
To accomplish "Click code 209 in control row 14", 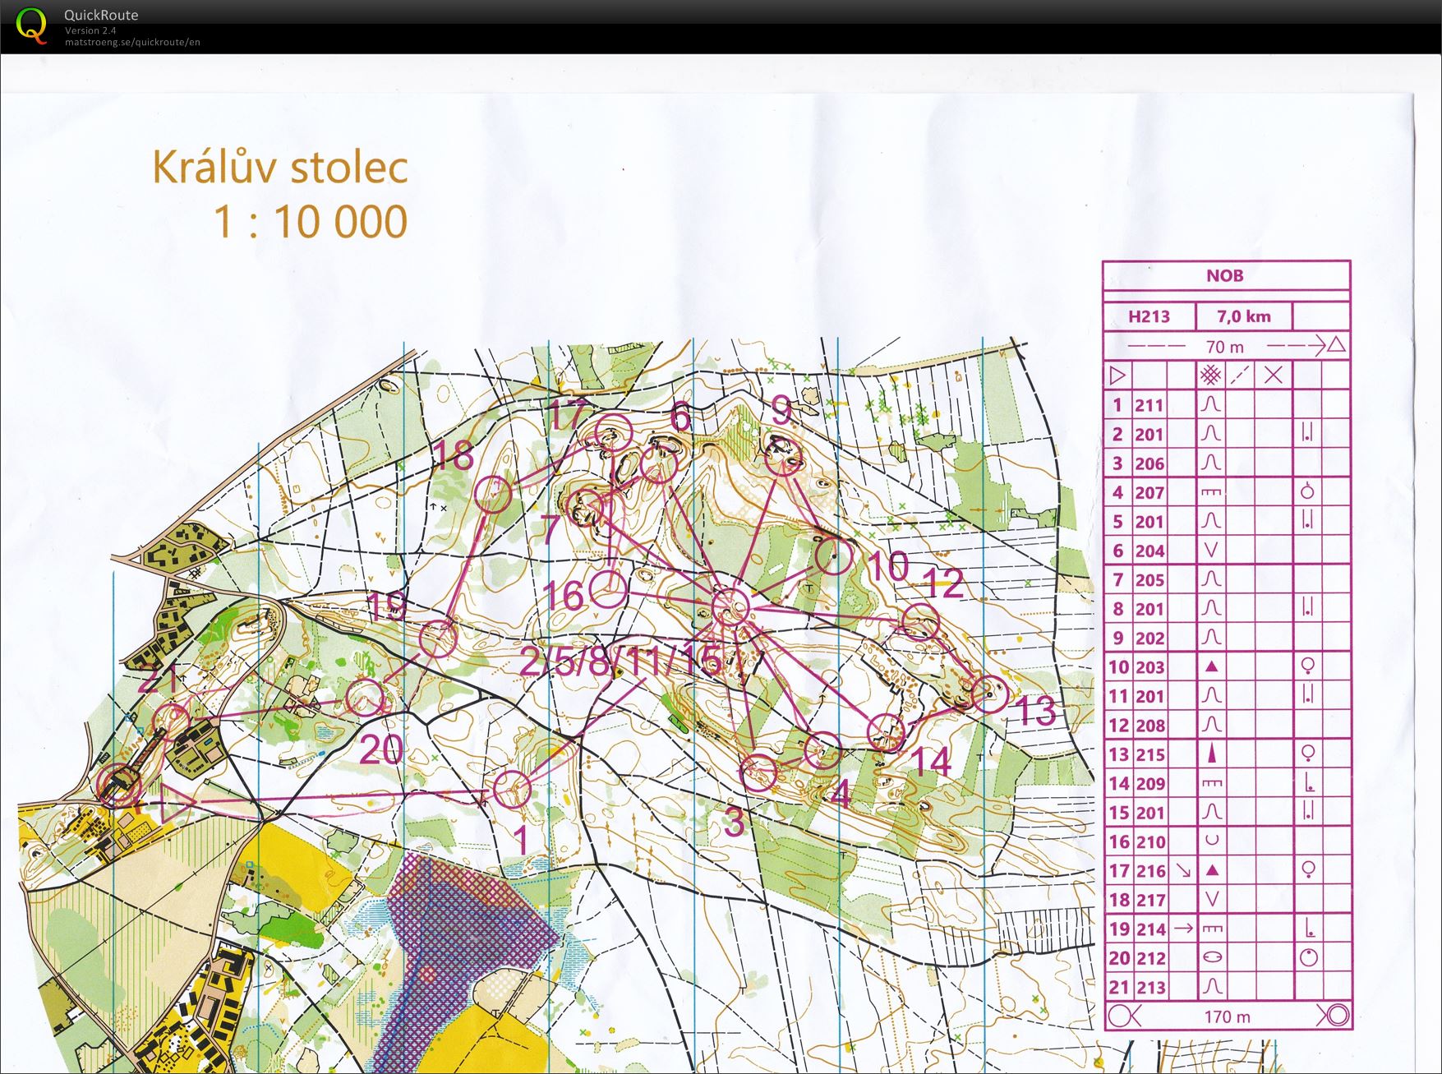I will [x=1149, y=784].
